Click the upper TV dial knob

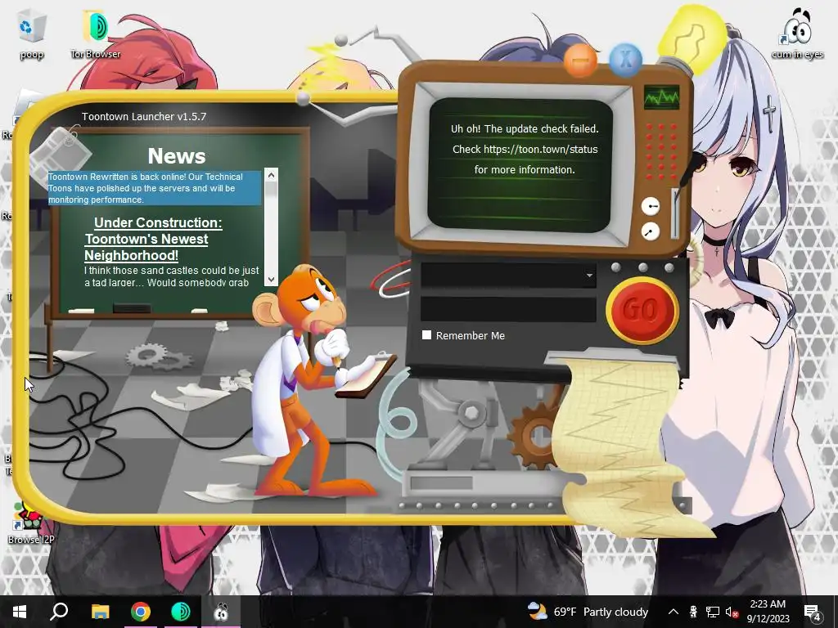coord(651,206)
